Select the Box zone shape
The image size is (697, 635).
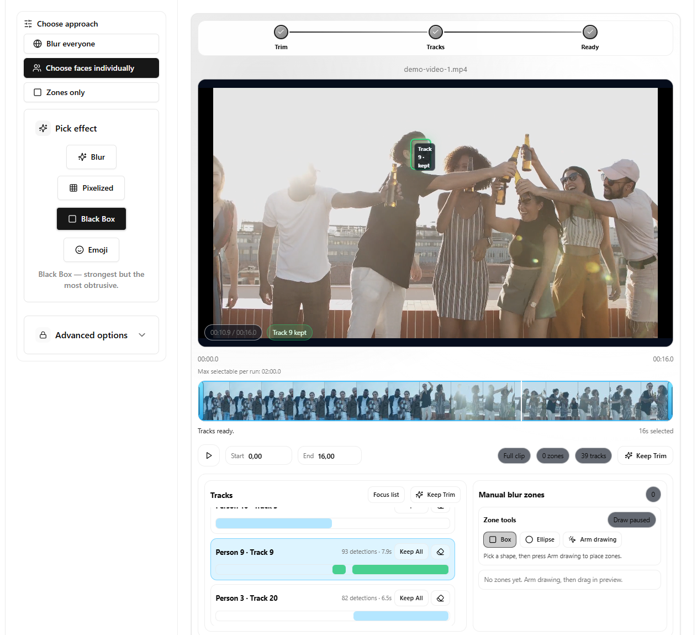click(500, 540)
